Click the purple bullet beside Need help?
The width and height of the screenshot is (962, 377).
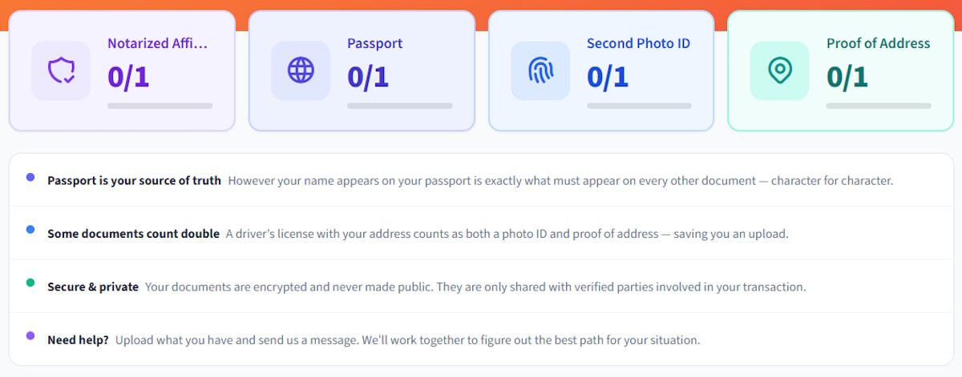[30, 335]
